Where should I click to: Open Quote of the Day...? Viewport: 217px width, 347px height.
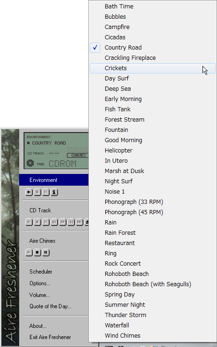click(x=51, y=306)
